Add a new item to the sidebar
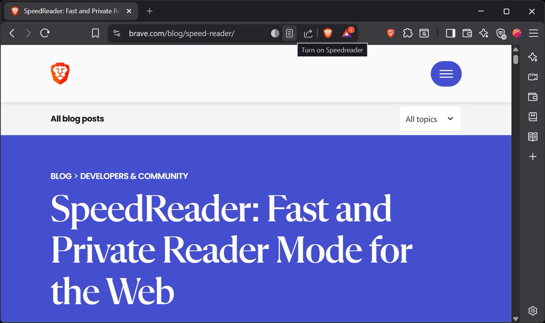This screenshot has width=545, height=323. [533, 157]
